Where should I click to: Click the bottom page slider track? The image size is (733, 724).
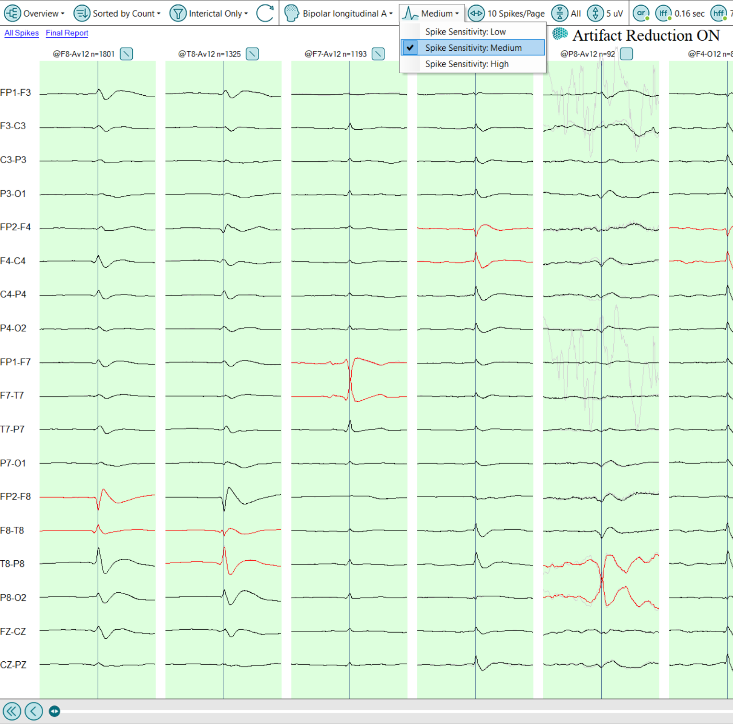[398, 711]
